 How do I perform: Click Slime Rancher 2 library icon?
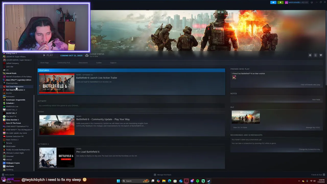point(4,120)
